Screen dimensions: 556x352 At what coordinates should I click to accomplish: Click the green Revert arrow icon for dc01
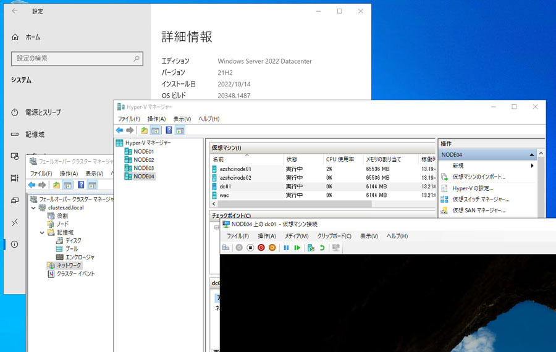click(322, 248)
